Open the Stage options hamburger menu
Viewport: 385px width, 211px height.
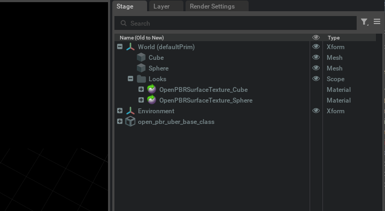tap(377, 21)
